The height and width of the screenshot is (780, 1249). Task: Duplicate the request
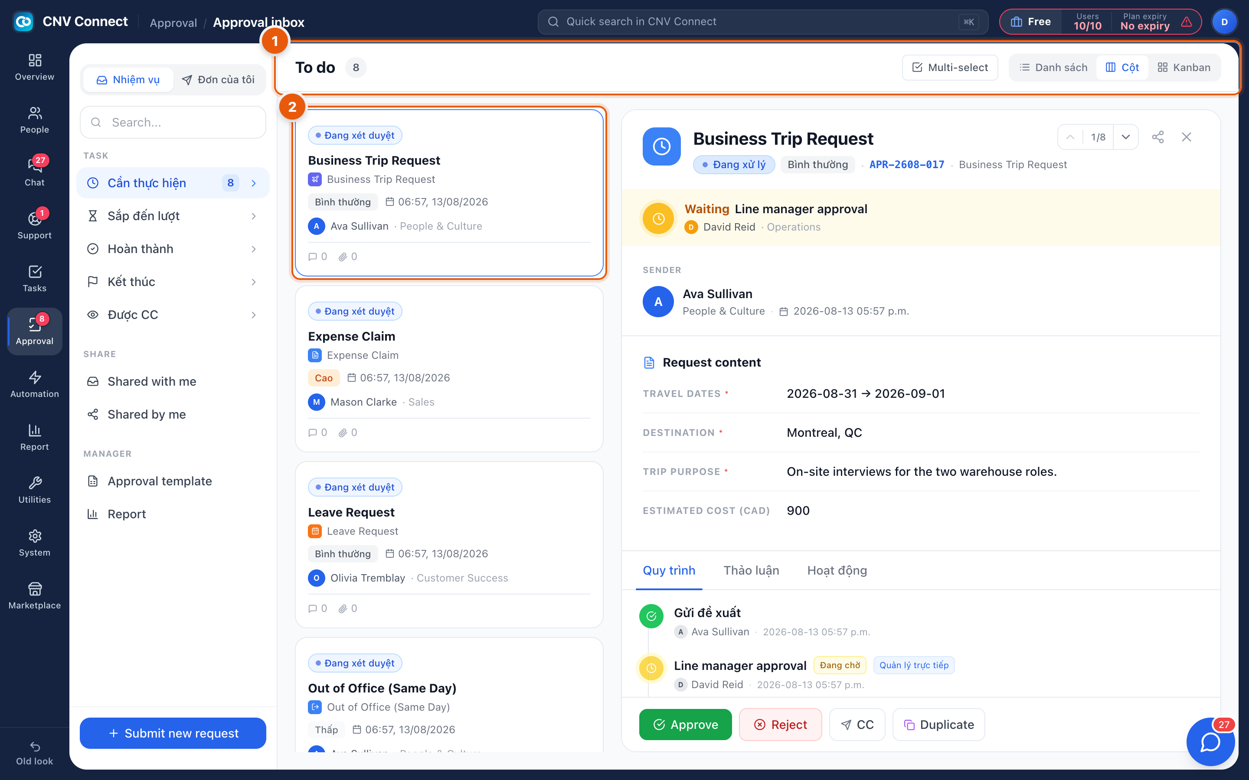click(938, 725)
